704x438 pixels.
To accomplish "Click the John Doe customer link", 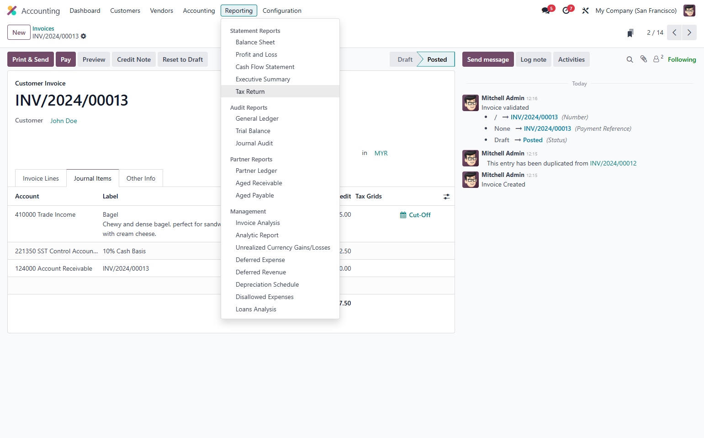I will click(x=64, y=121).
